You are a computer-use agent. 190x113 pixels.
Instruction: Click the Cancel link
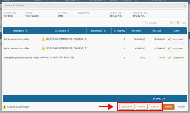pyautogui.click(x=181, y=107)
